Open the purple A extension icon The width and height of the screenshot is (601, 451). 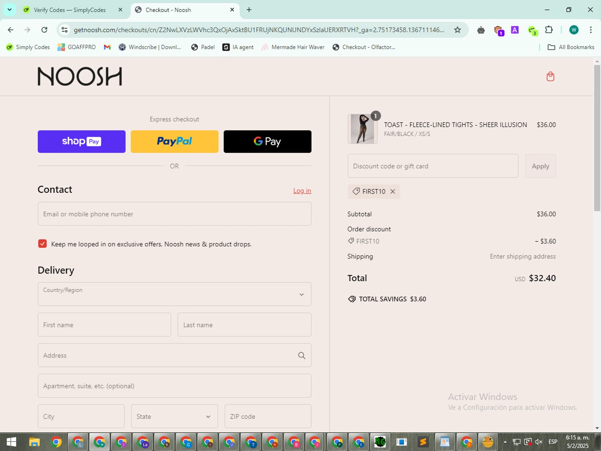tap(515, 30)
